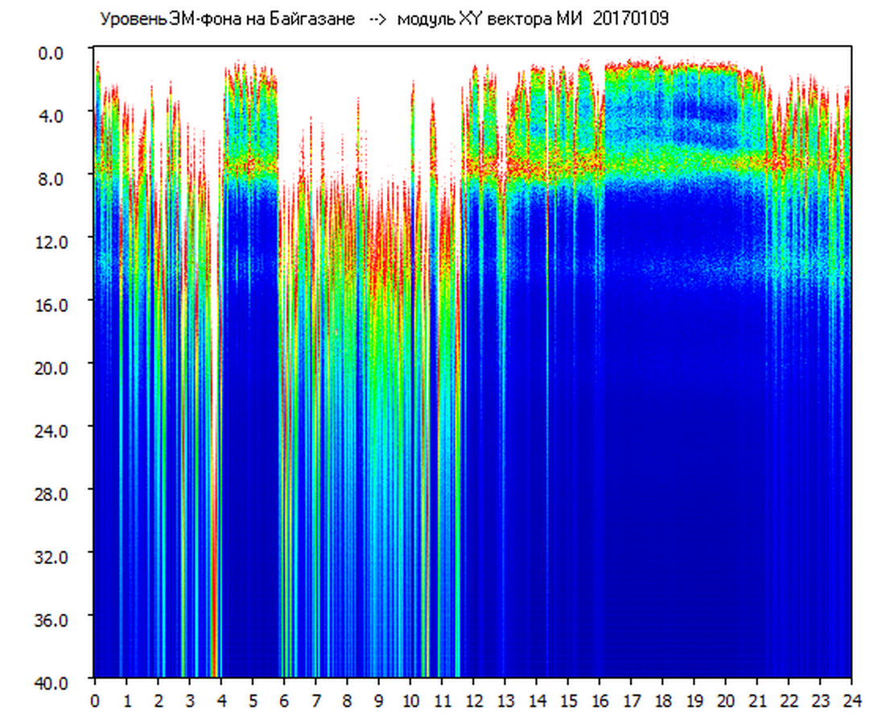Click "модуль XY вектора МИ" text in title
Image resolution: width=882 pixels, height=724 pixels.
pos(491,19)
